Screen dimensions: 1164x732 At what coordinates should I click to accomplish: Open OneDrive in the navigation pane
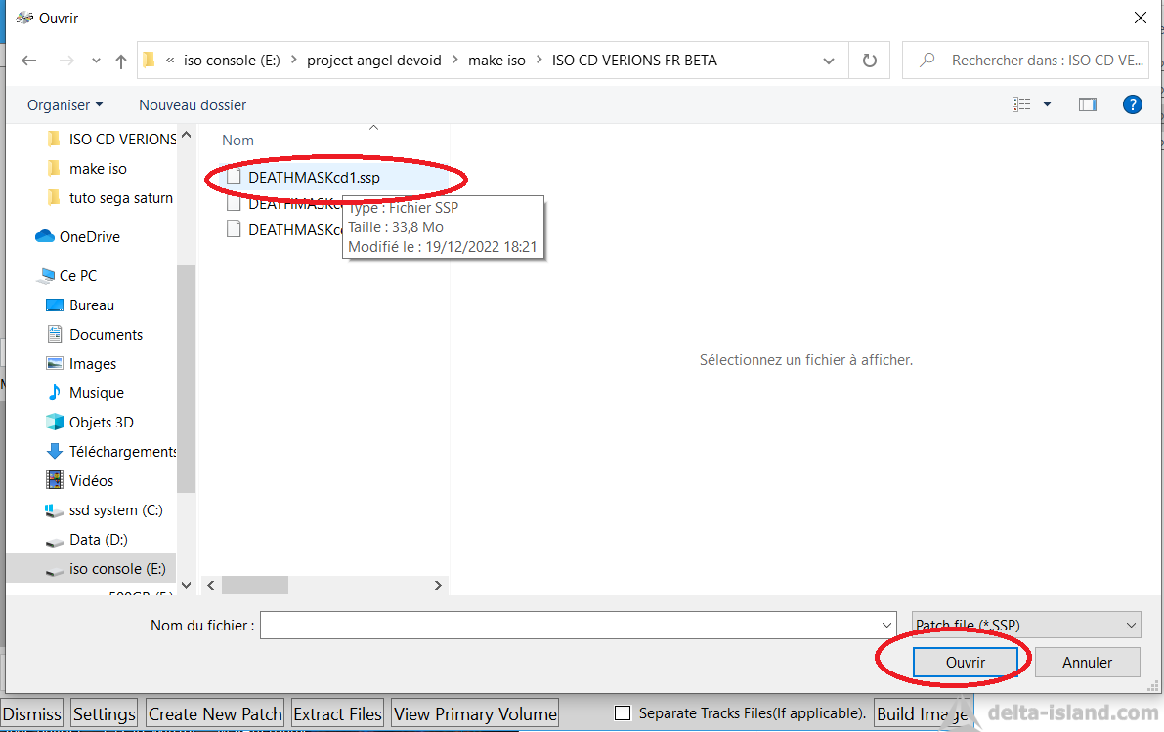pos(89,236)
